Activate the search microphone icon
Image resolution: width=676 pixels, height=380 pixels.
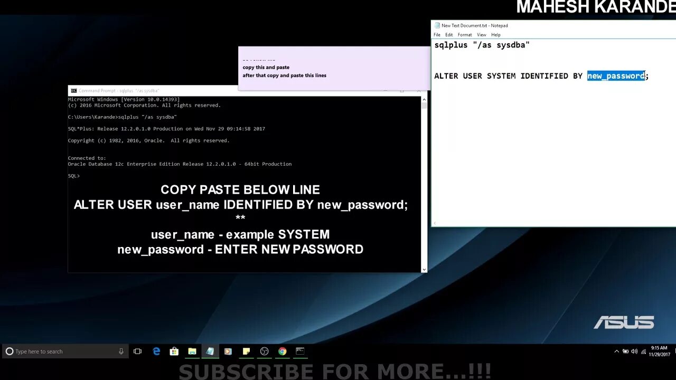click(121, 351)
